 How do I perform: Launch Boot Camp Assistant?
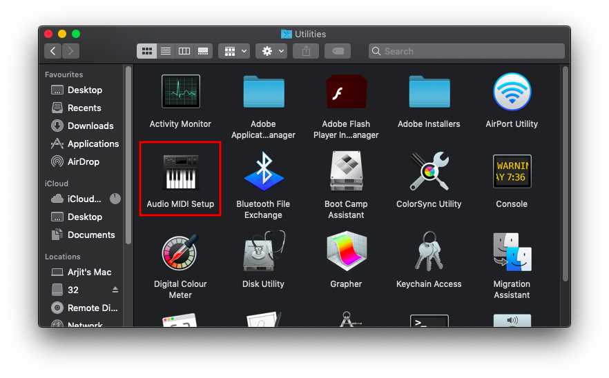346,171
